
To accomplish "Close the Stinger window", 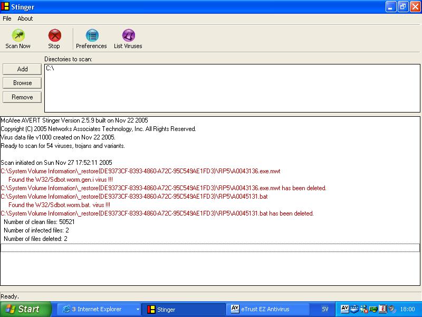I will pos(415,7).
